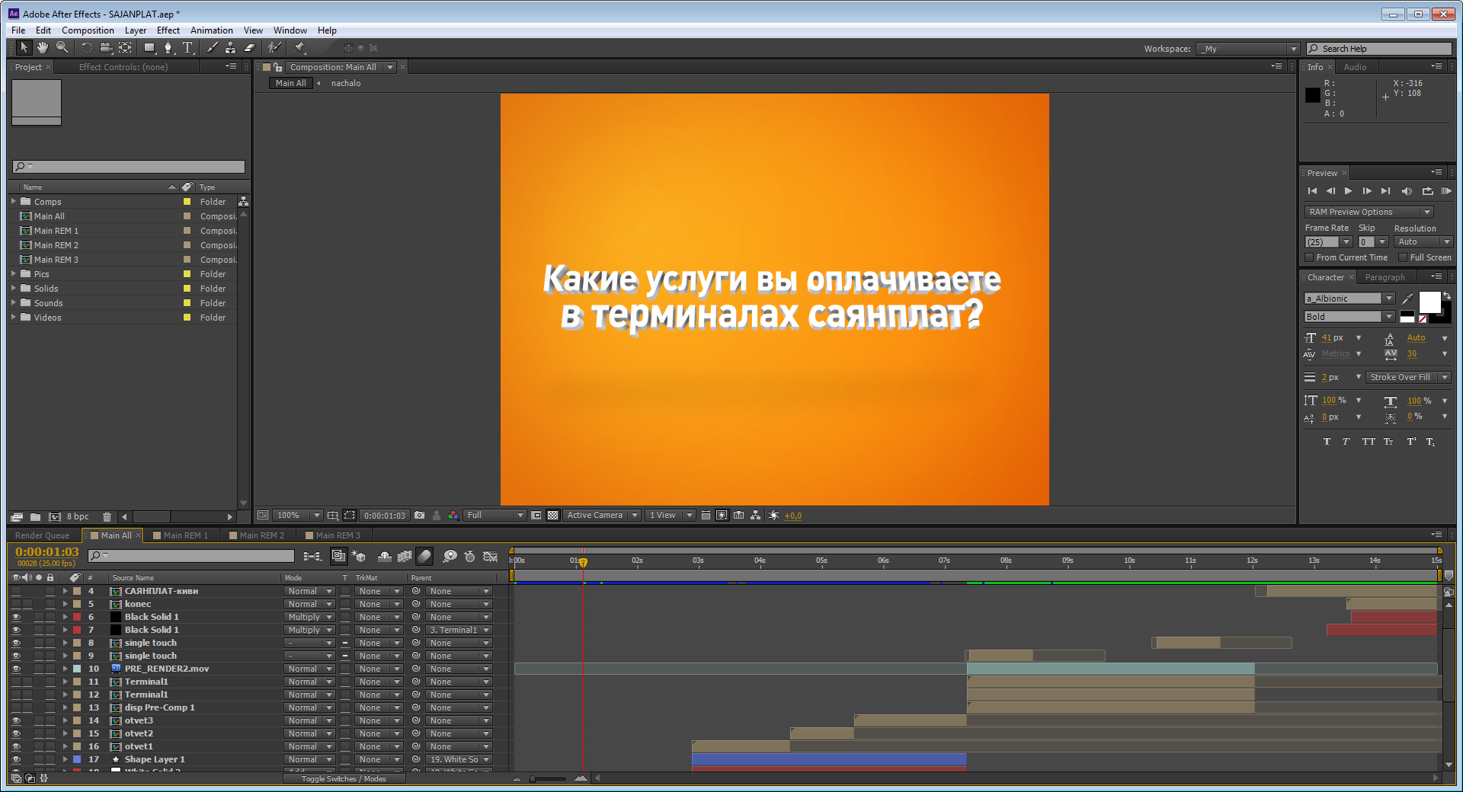This screenshot has width=1463, height=792.
Task: Pick the Eraser tool
Action: click(x=249, y=48)
